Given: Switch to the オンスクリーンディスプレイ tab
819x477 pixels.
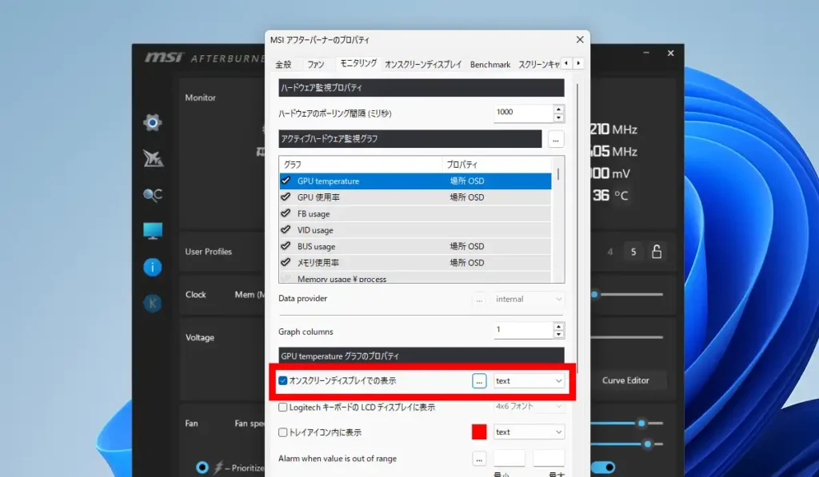Looking at the screenshot, I should click(x=422, y=65).
